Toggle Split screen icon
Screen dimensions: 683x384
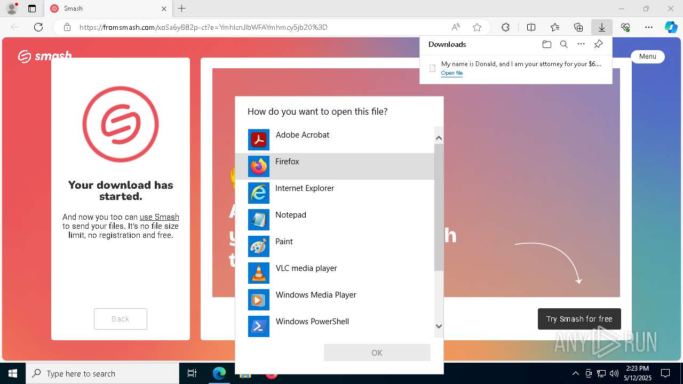pos(531,27)
